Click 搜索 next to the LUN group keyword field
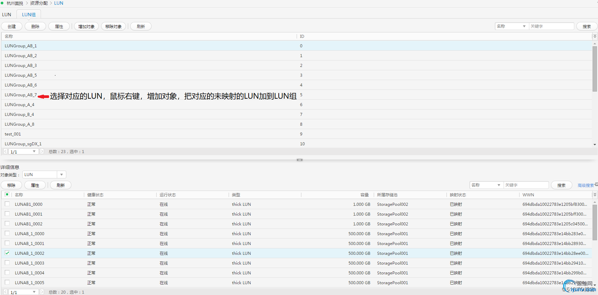This screenshot has width=598, height=295. [587, 26]
